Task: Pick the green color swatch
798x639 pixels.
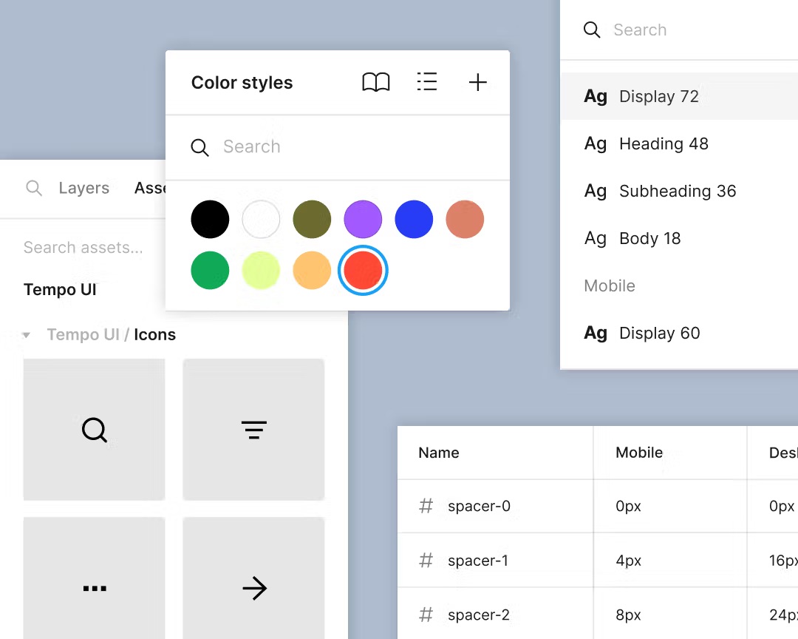Action: click(210, 271)
